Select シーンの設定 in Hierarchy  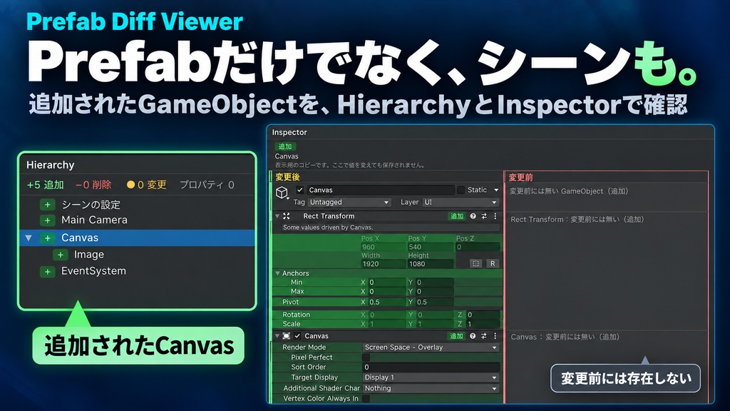coord(91,205)
